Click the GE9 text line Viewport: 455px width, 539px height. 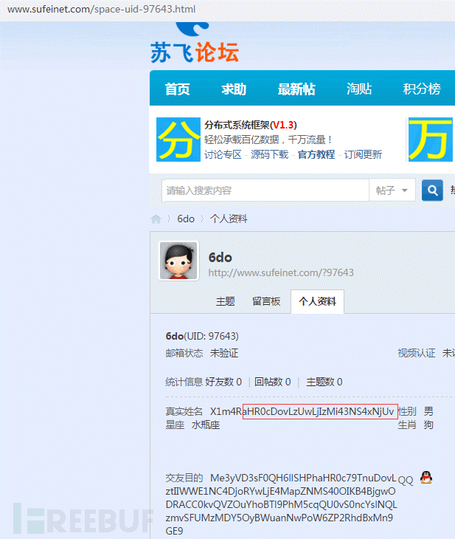tap(175, 532)
